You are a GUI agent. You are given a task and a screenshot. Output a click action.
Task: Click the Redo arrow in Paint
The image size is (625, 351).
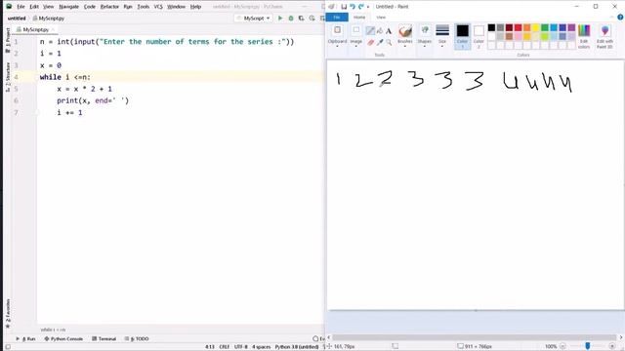point(360,7)
